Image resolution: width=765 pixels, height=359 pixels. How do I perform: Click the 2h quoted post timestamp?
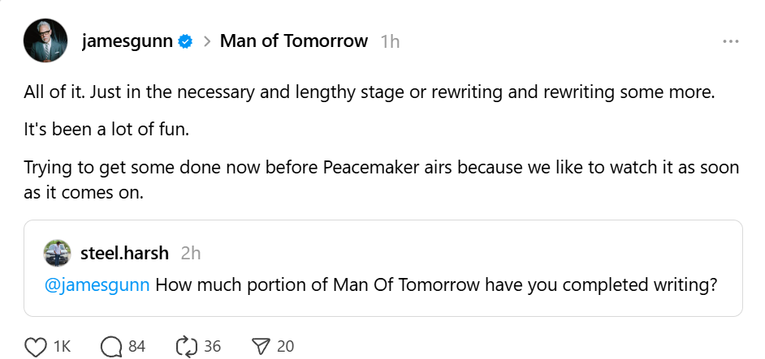coord(191,253)
